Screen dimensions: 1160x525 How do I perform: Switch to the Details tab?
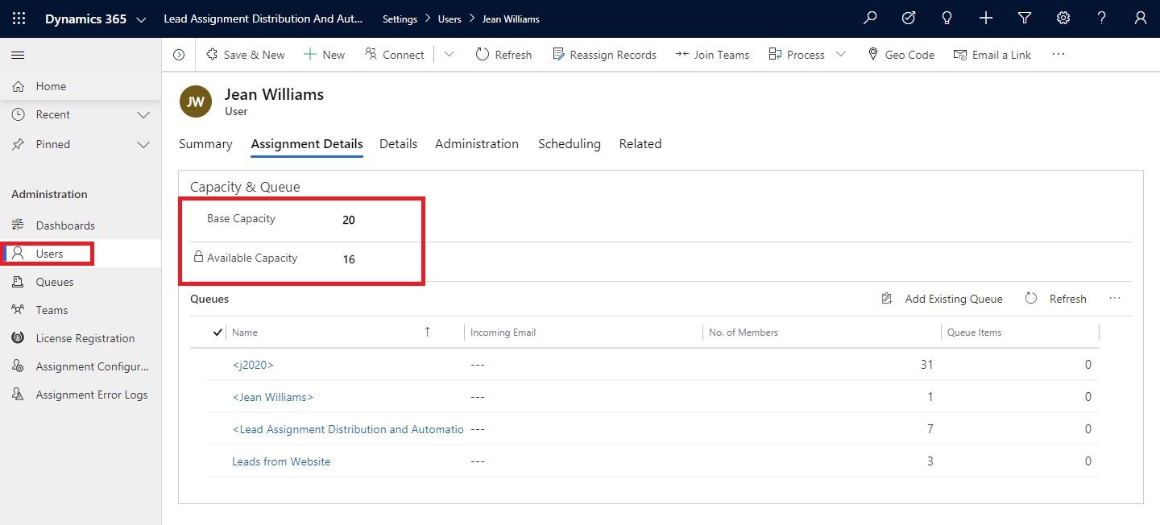(399, 144)
